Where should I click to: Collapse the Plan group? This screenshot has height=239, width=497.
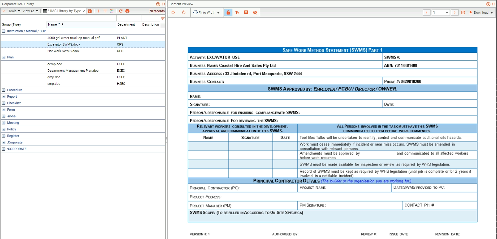tap(4, 57)
